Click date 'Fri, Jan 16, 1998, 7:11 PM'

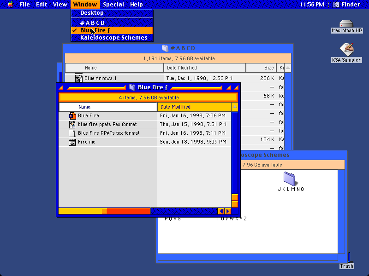tap(193, 133)
